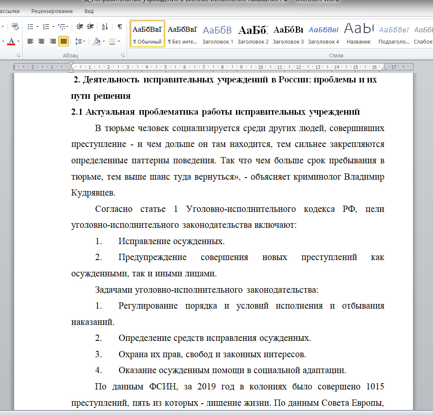This screenshot has width=433, height=415.
Task: Open the line spacing dropdown
Action: click(x=80, y=41)
